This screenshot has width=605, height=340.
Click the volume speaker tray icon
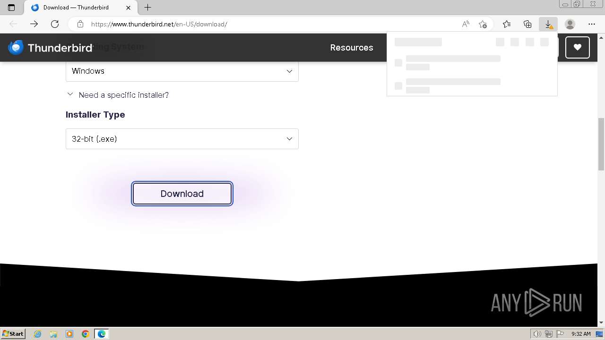point(537,334)
